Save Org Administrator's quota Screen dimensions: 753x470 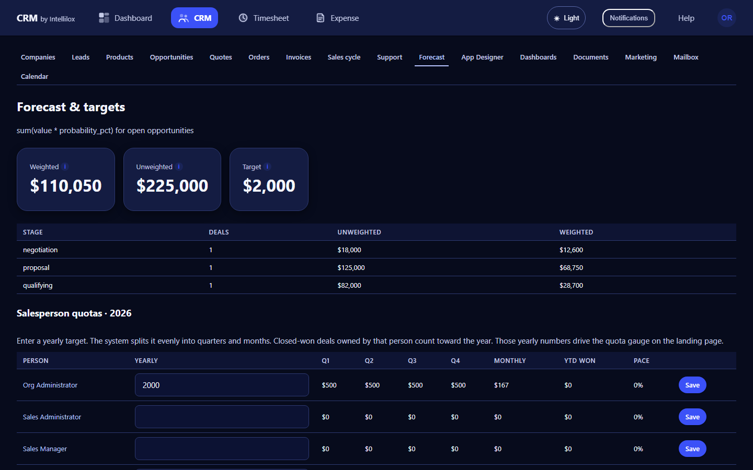coord(692,385)
